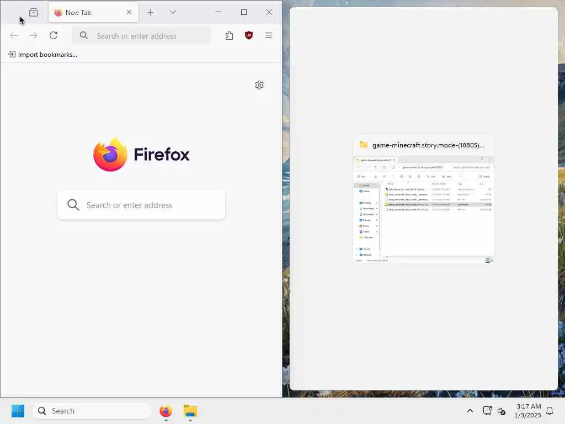Expand the list all tabs chevron
Screen dimensions: 565x424
(x=173, y=12)
